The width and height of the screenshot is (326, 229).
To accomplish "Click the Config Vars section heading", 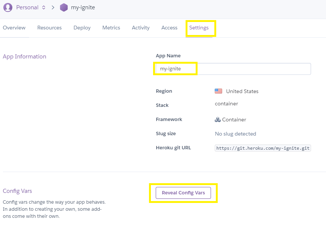I will [x=17, y=191].
